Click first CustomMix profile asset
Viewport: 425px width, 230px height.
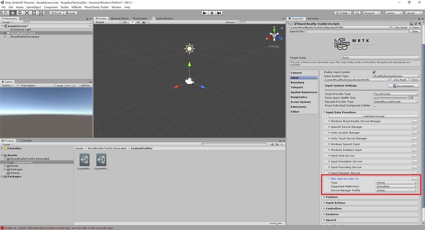[84, 160]
